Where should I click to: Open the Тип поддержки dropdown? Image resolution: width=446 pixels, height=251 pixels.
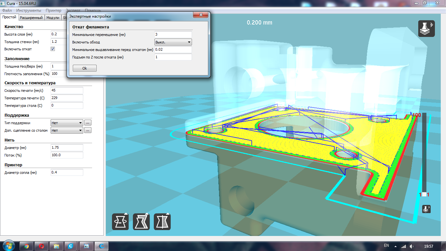tap(67, 123)
